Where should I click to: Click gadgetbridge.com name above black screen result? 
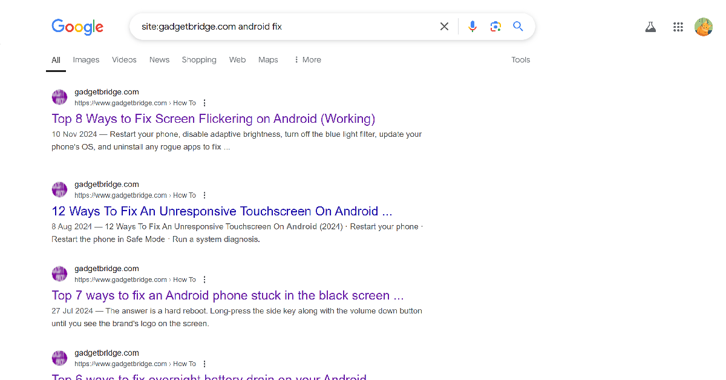click(x=106, y=269)
